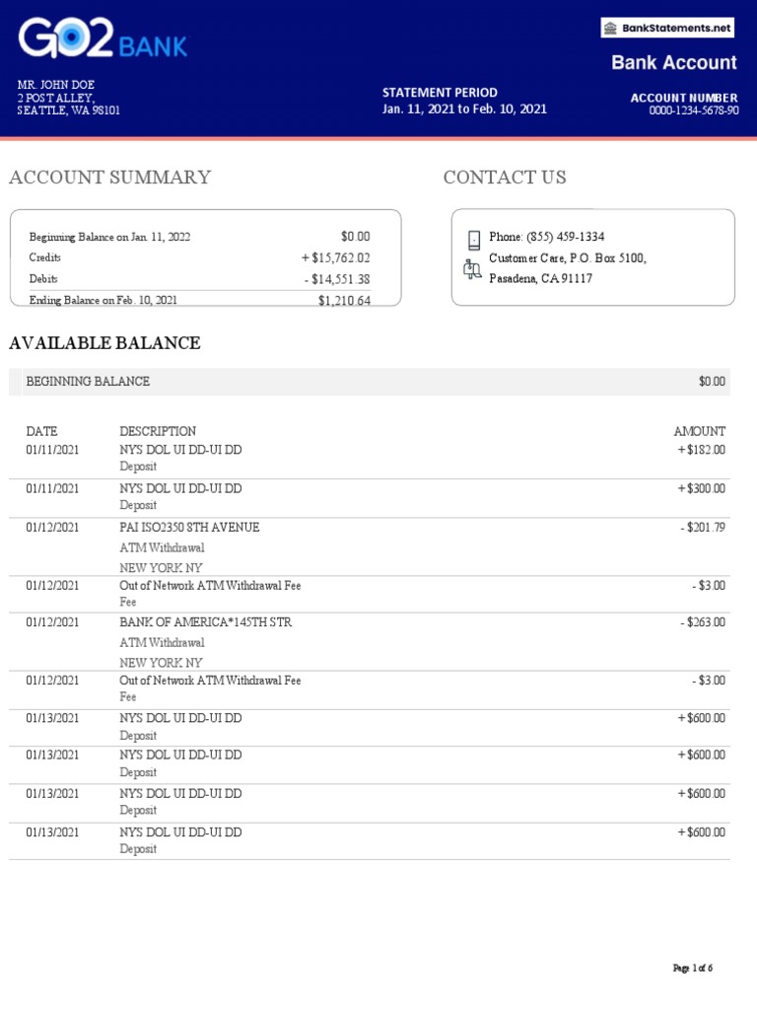Click the mailbox icon beside Customer Care
757x1010 pixels.
[472, 266]
